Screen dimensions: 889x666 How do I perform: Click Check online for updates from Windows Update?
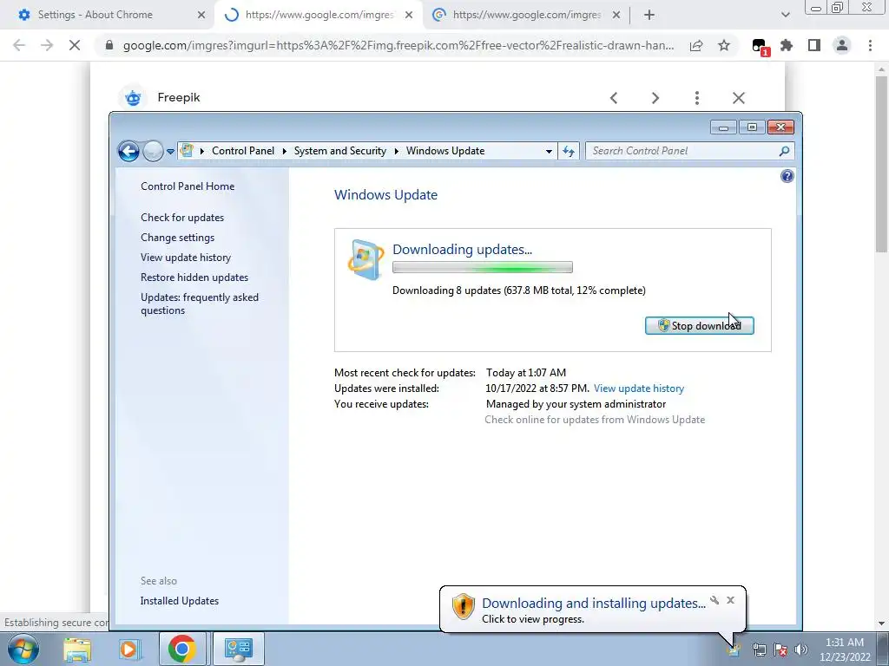595,420
